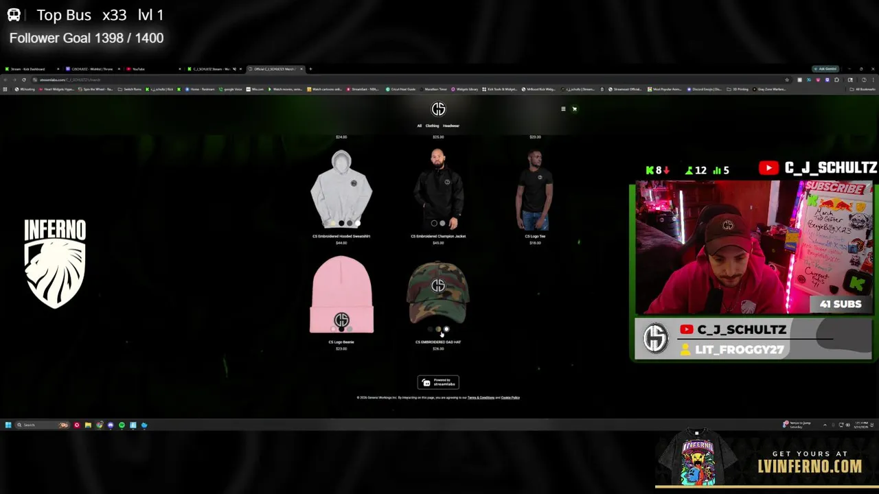Viewport: 879px width, 494px height.
Task: Open File Explorer from the taskbar
Action: click(x=88, y=425)
